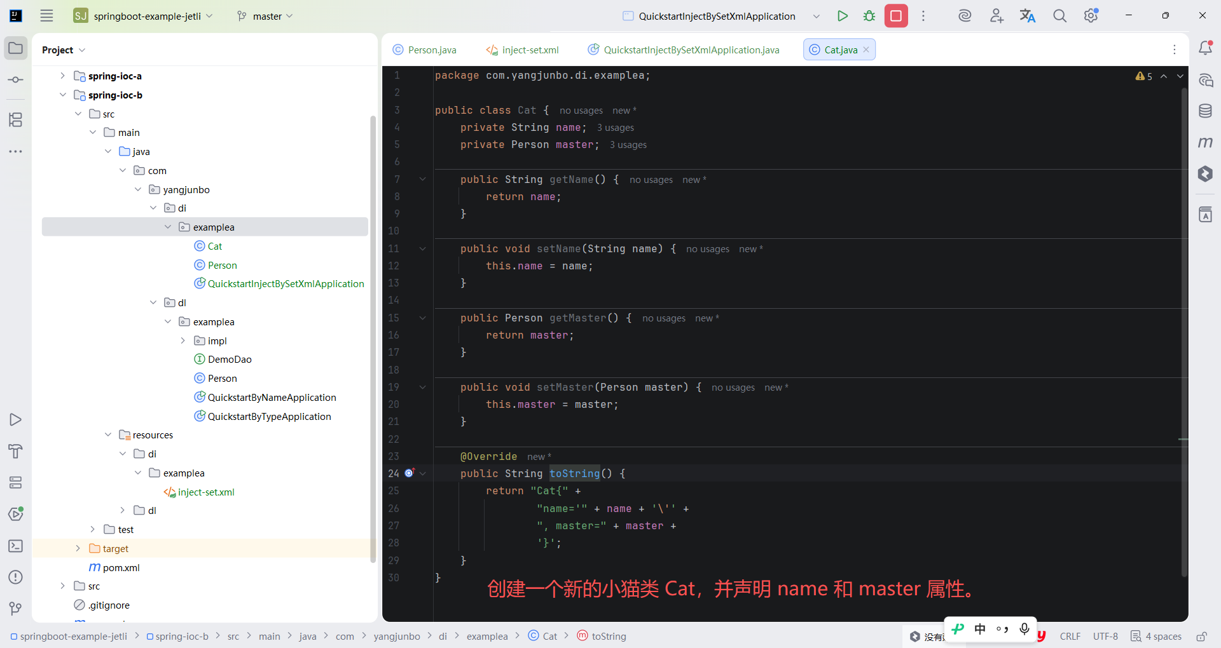
Task: Click toString breadcrumb in navigation bar
Action: click(602, 636)
